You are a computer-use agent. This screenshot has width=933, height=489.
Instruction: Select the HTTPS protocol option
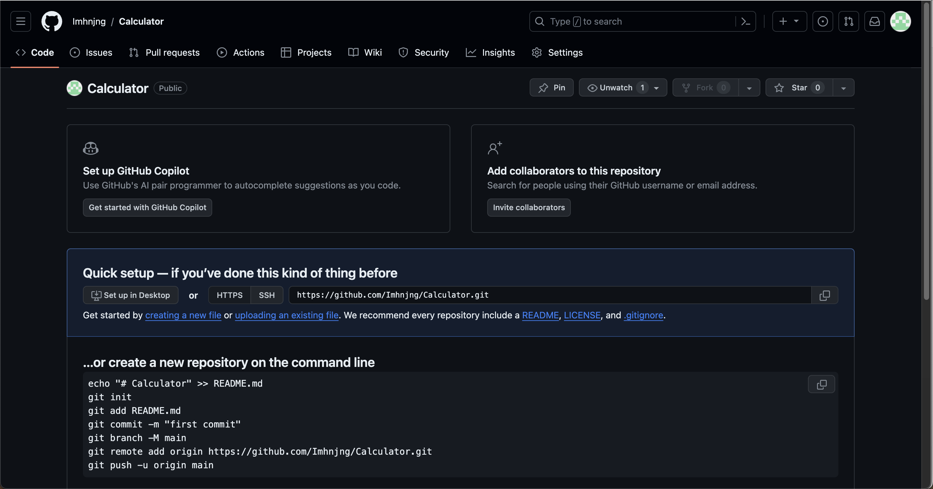[x=230, y=295]
